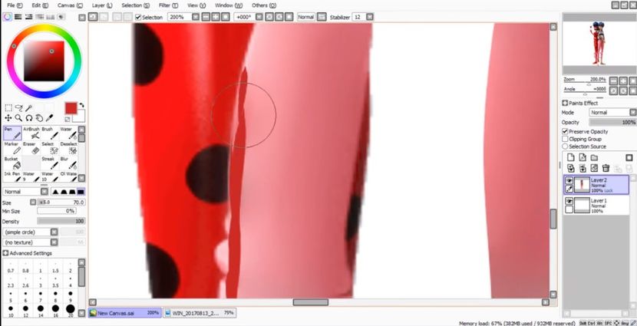The width and height of the screenshot is (637, 326).
Task: Open the no texture dropdown
Action: [x=54, y=242]
